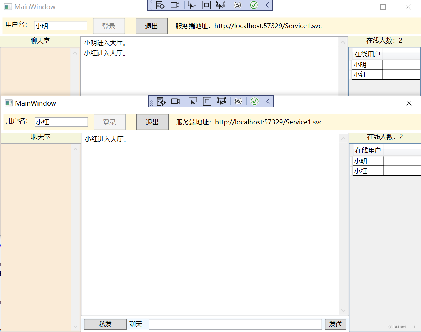
Task: Open the Hot Reload settings icon
Action: coord(237,5)
